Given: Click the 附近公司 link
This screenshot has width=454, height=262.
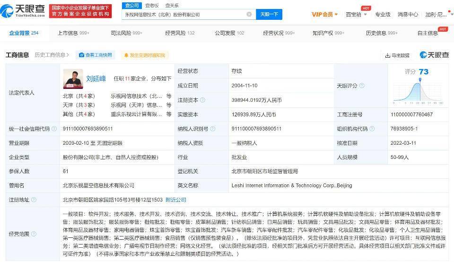Looking at the screenshot, I should (x=176, y=200).
